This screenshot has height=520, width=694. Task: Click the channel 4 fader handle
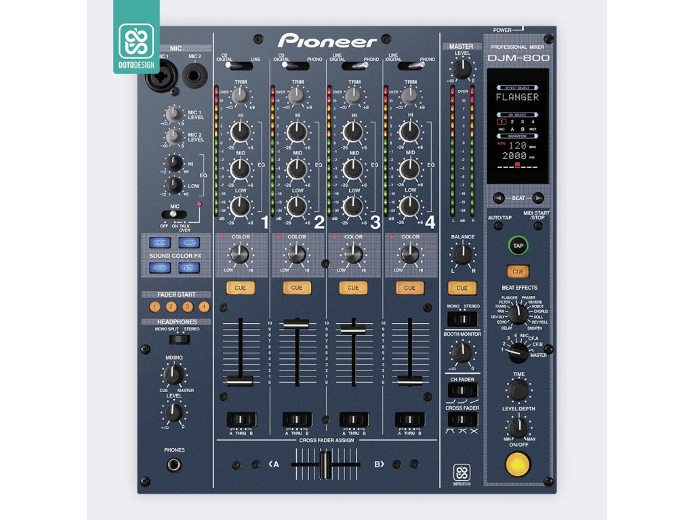coord(409,381)
